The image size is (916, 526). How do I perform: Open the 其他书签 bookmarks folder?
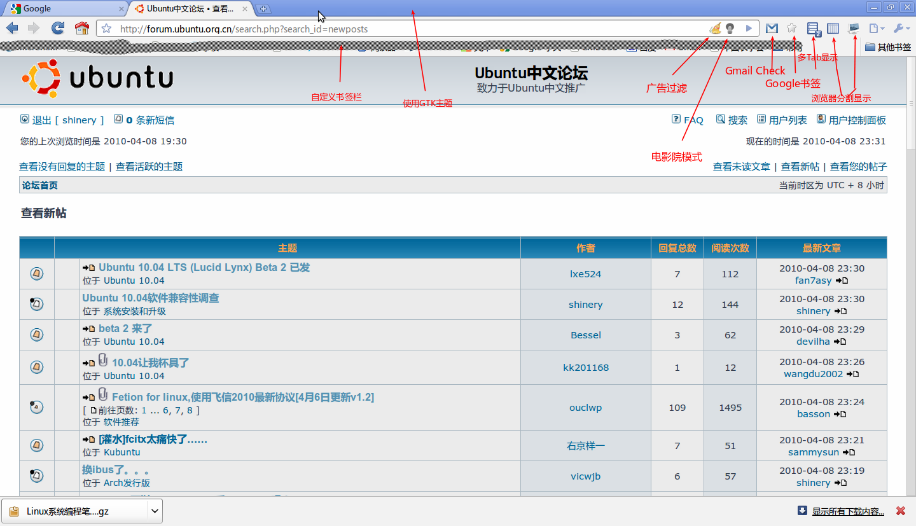click(888, 47)
